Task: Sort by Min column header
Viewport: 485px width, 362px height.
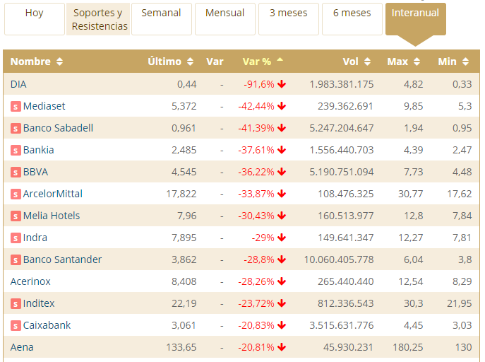Action: (x=453, y=62)
